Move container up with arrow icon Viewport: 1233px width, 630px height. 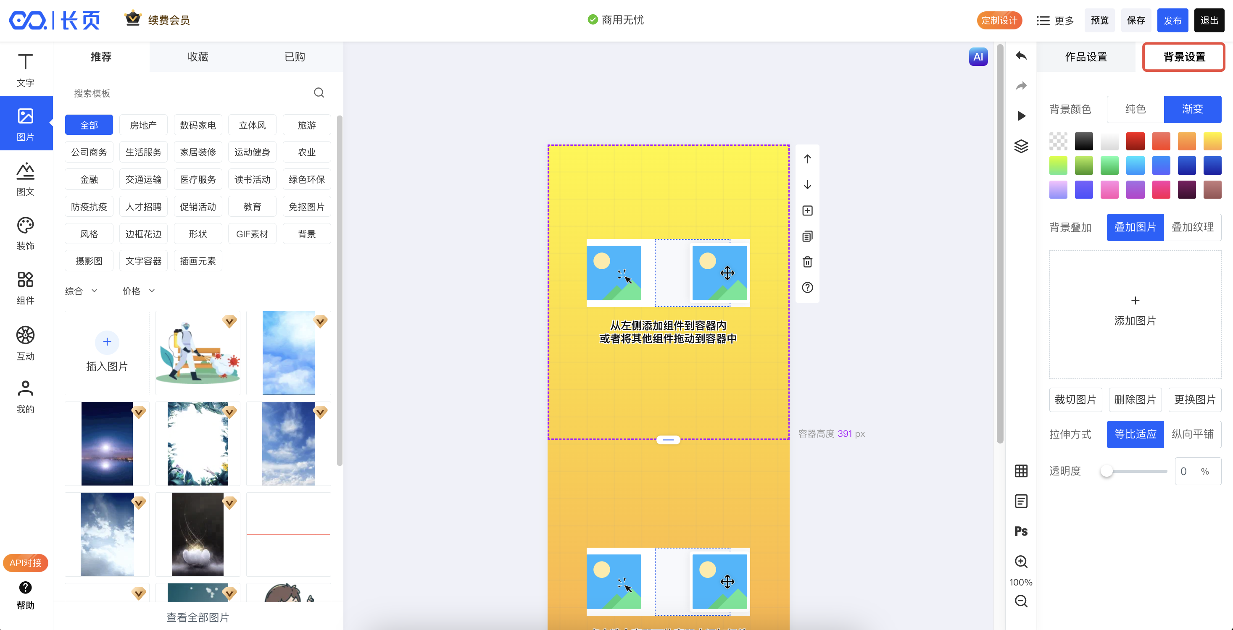tap(807, 159)
